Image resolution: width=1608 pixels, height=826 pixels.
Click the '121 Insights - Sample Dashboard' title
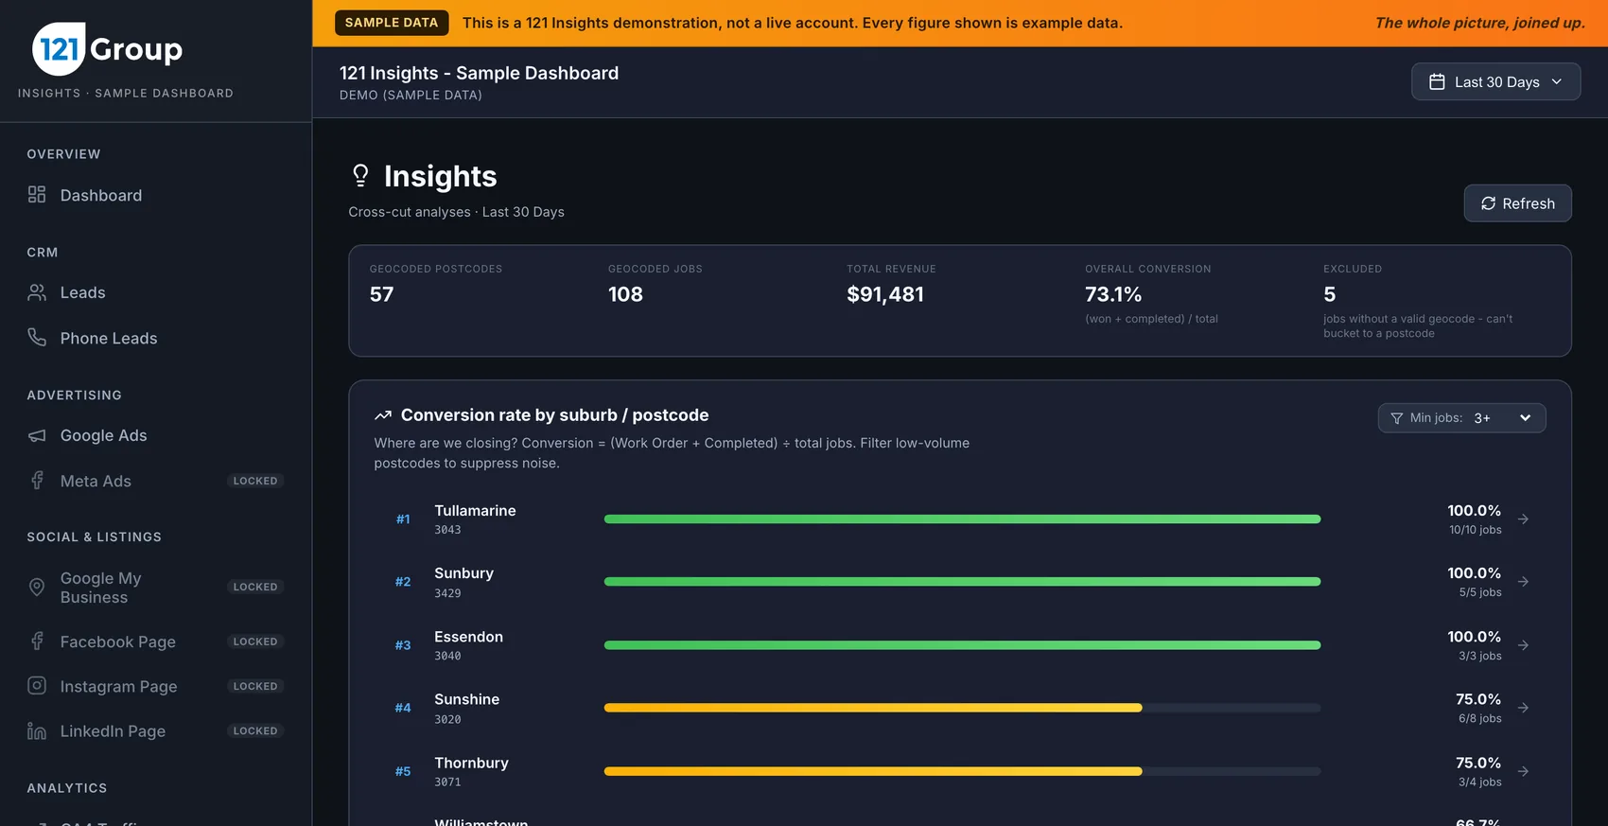(479, 73)
